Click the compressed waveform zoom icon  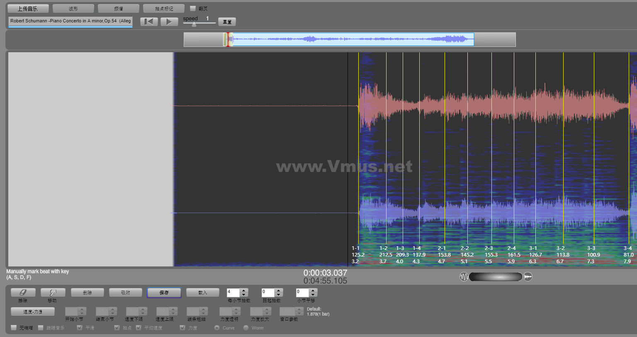click(x=528, y=276)
